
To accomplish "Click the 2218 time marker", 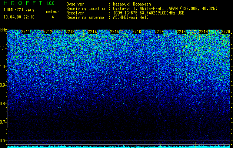I will tap(181, 32).
